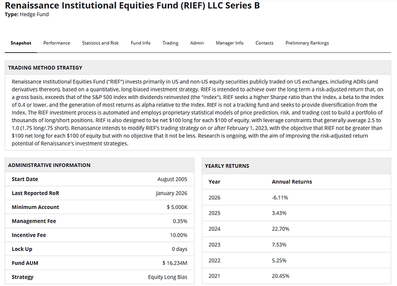Open the Admin tab

pyautogui.click(x=197, y=43)
